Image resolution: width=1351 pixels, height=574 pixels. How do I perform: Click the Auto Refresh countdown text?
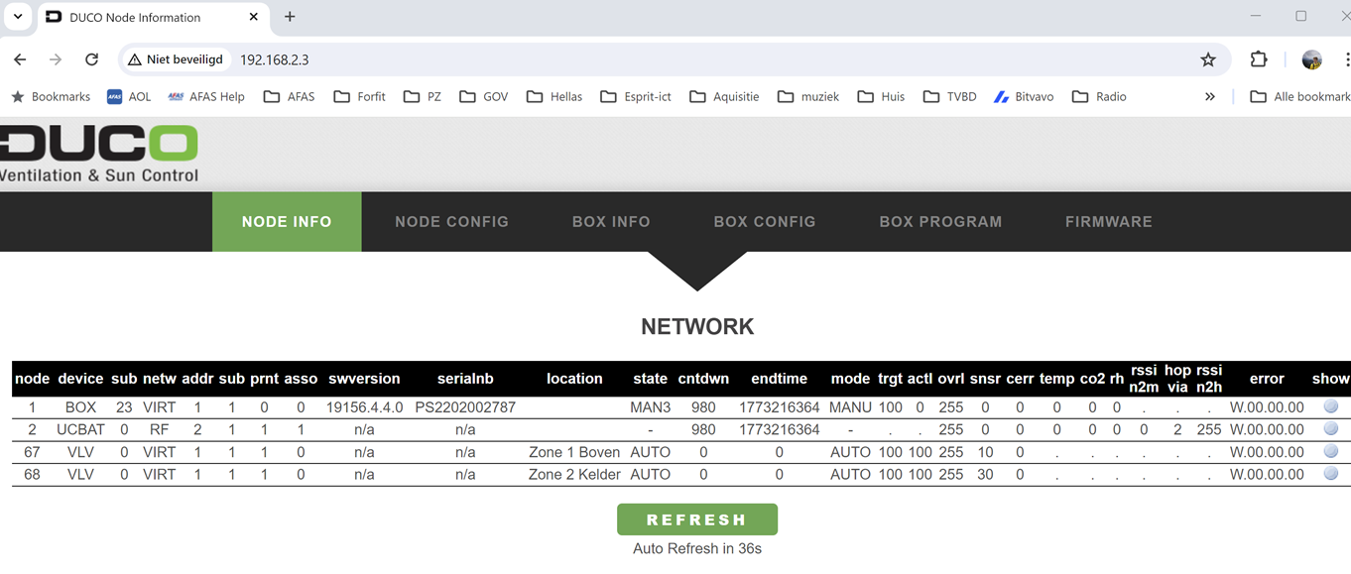pos(697,548)
